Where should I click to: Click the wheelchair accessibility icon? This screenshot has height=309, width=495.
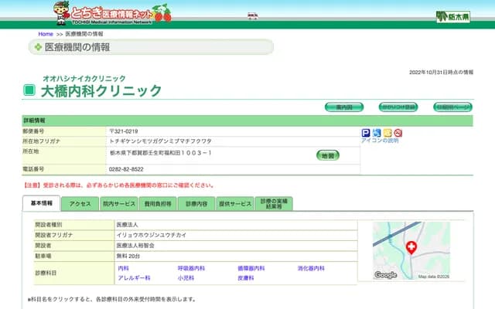tap(377, 133)
